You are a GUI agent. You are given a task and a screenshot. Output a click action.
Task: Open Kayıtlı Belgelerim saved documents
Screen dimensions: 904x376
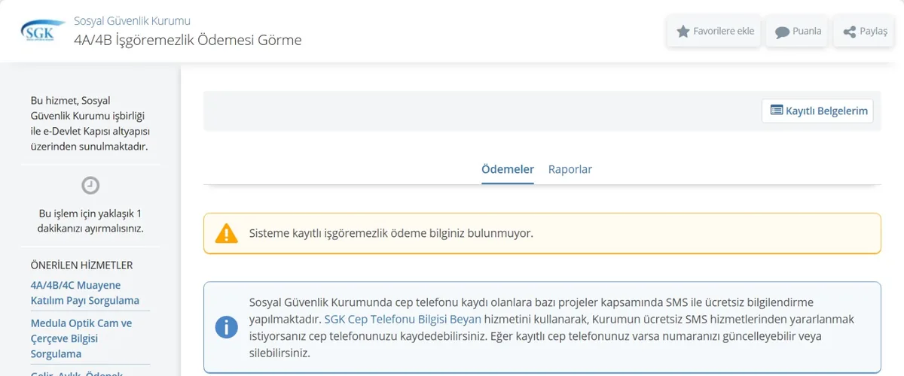[817, 111]
